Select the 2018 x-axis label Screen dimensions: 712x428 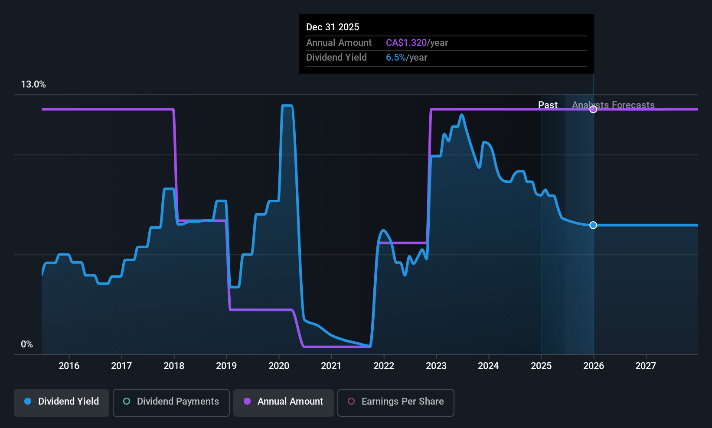coord(174,366)
